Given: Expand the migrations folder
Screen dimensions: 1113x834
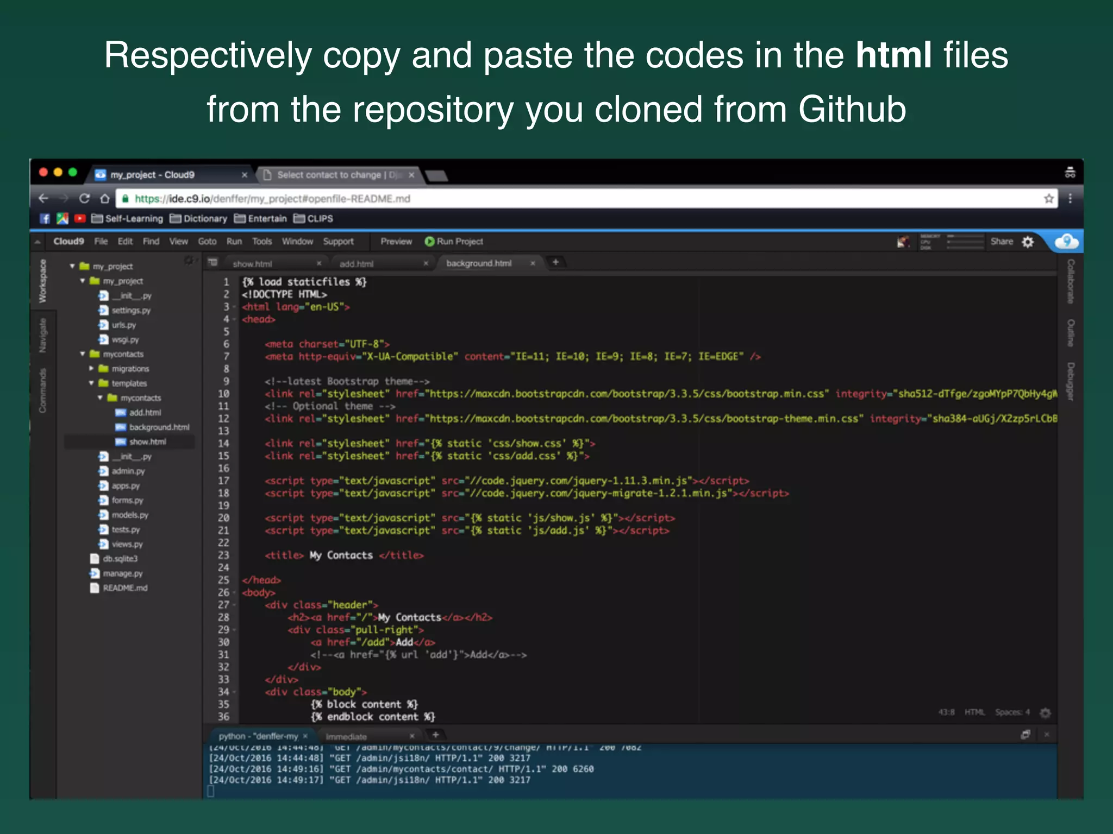Looking at the screenshot, I should (91, 369).
